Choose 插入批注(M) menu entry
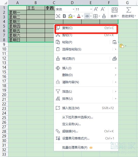Viewport: 138px width, 157px height. [x=86, y=108]
